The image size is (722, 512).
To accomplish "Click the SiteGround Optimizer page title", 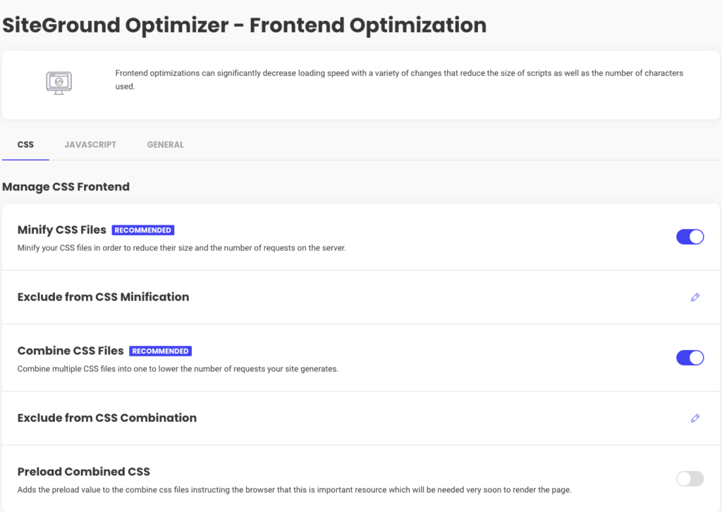I will [245, 25].
